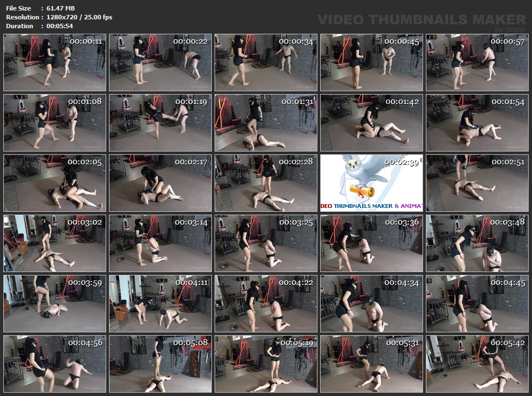Image resolution: width=532 pixels, height=396 pixels.
Task: Choose the frame at 00:01:31
Action: point(266,123)
